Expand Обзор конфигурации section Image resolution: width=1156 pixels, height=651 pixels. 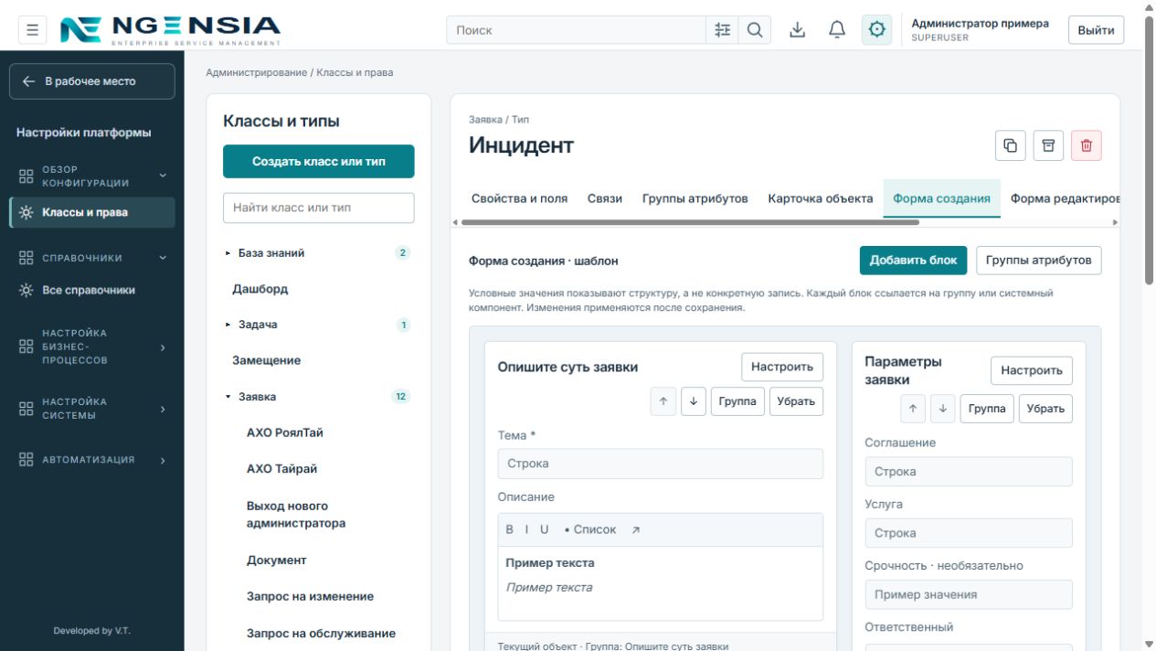click(x=163, y=176)
